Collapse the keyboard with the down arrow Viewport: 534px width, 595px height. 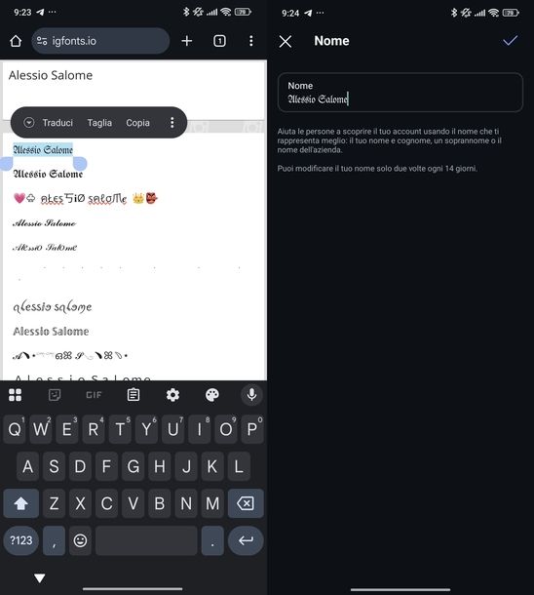coord(39,577)
